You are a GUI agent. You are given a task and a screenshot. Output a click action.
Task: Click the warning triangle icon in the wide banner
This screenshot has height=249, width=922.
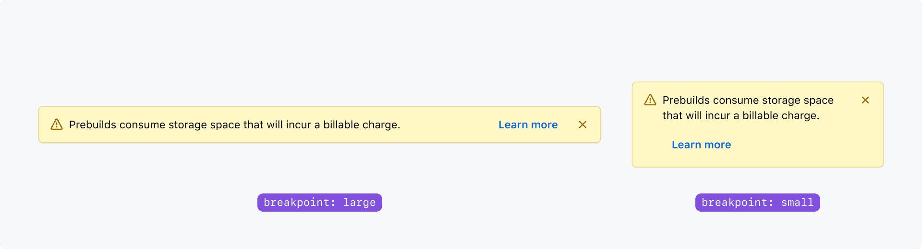click(57, 124)
